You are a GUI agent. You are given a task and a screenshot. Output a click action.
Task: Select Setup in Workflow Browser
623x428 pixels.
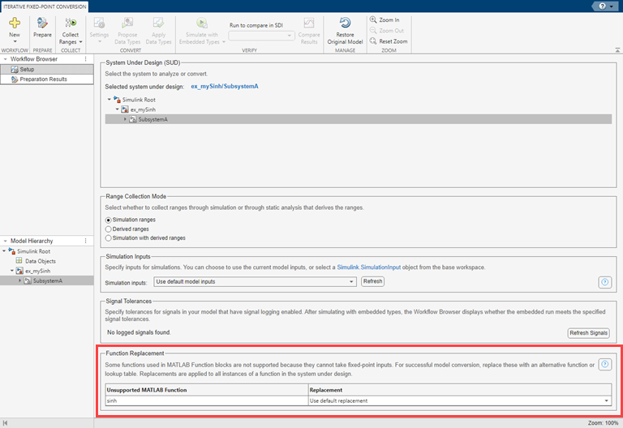[47, 69]
